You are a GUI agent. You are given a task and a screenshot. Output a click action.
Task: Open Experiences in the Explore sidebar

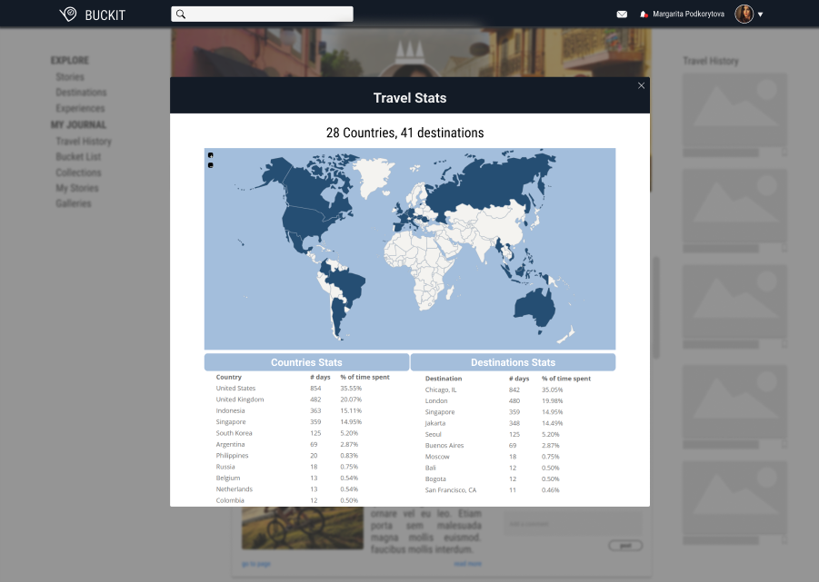pyautogui.click(x=80, y=108)
